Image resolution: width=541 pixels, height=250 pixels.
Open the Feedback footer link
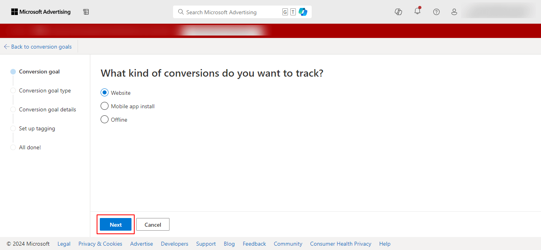[254, 244]
